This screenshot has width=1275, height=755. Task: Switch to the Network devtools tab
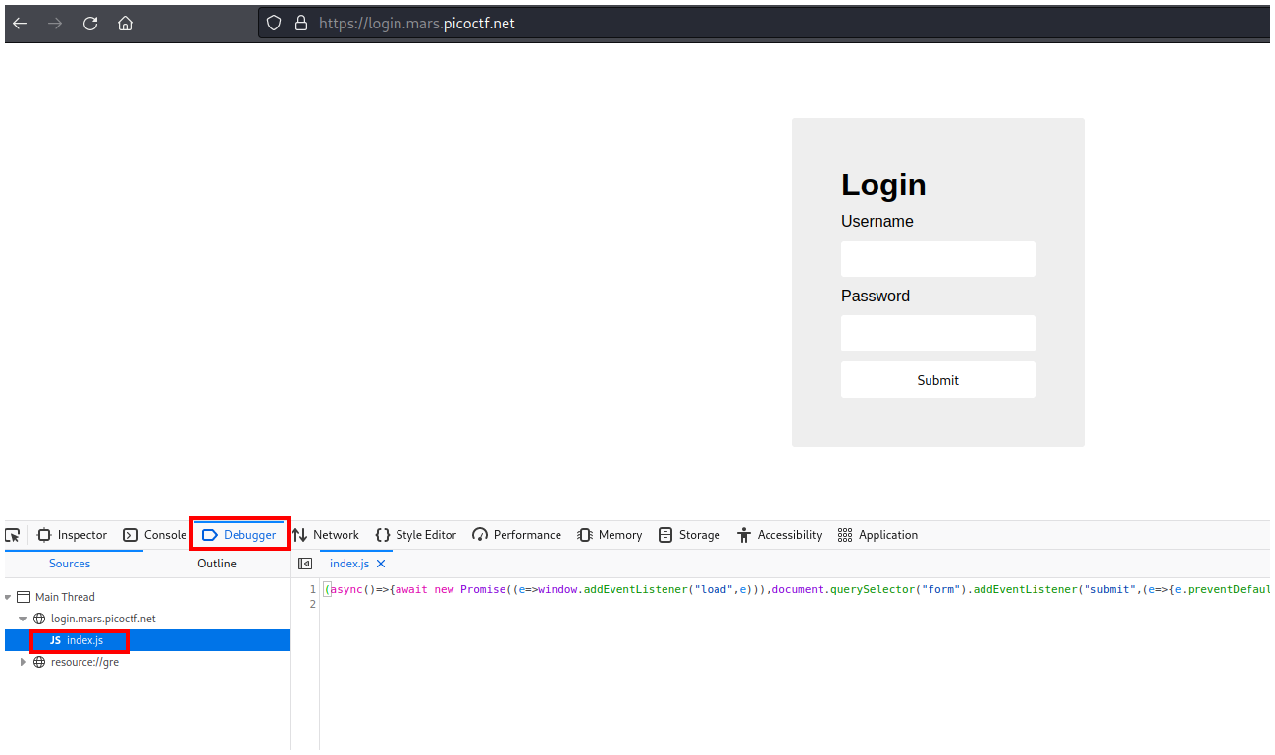click(x=326, y=535)
